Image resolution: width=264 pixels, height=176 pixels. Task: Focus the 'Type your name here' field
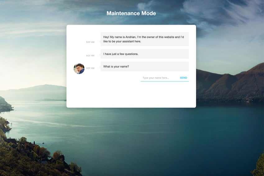click(158, 78)
